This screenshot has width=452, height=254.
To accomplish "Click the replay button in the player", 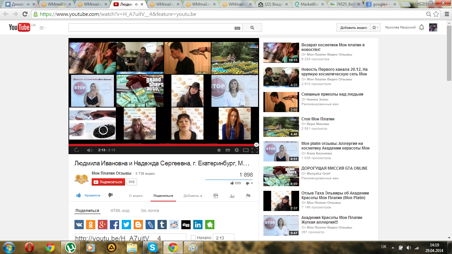I will (77, 150).
